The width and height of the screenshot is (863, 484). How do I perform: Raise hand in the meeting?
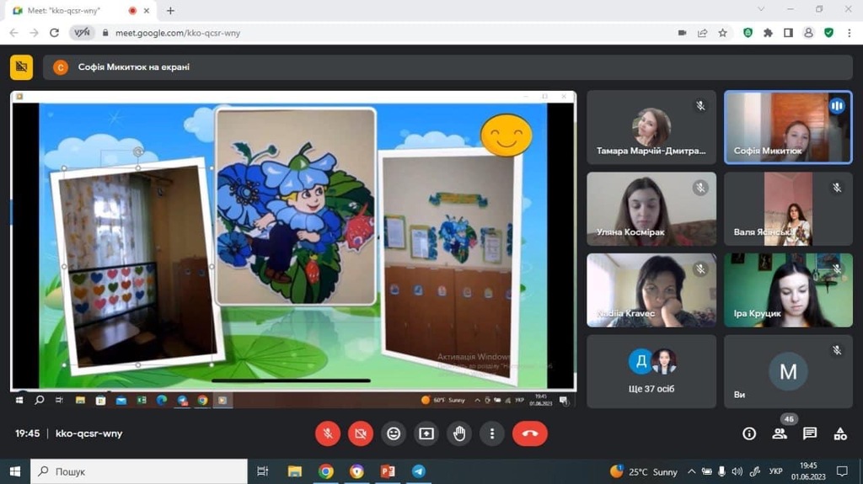pos(459,433)
